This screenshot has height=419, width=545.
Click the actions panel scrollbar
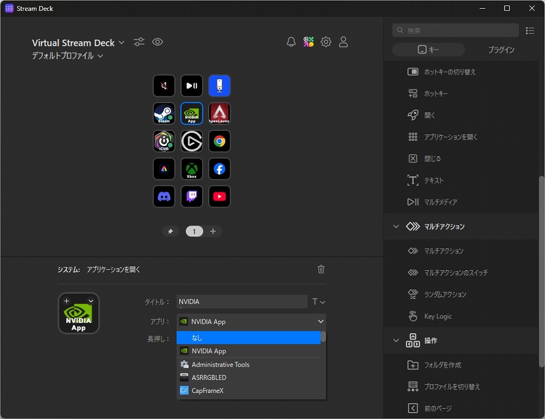541,271
